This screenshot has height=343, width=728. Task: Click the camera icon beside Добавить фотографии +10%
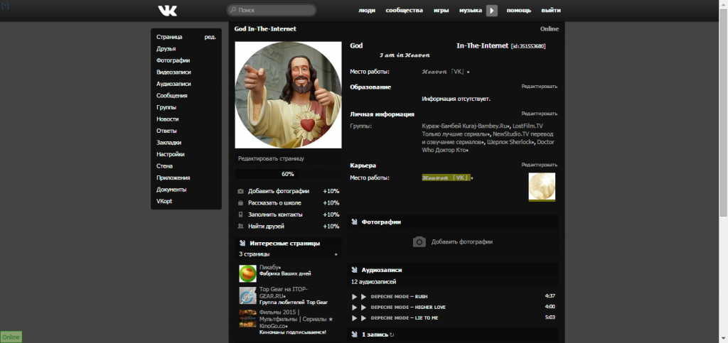point(240,191)
